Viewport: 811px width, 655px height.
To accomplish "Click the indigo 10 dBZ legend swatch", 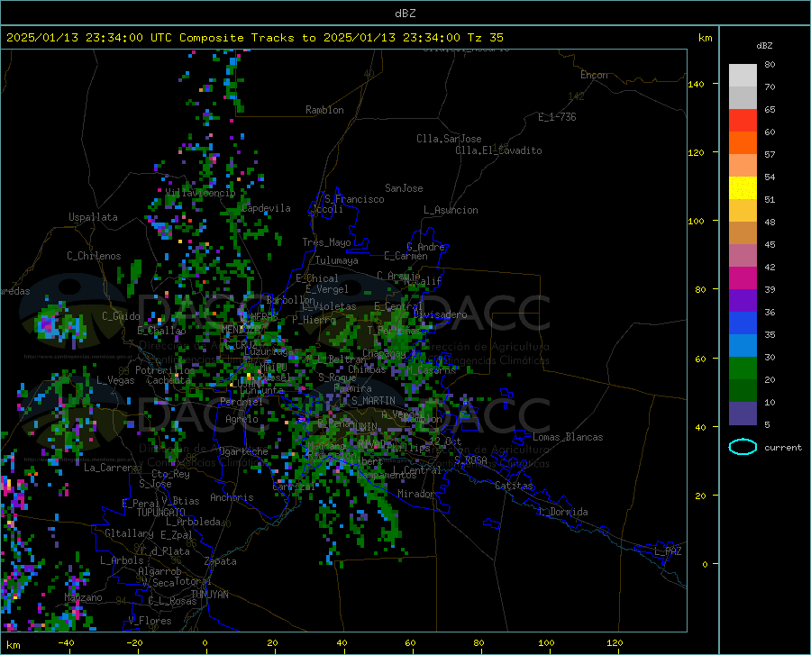I will 743,414.
